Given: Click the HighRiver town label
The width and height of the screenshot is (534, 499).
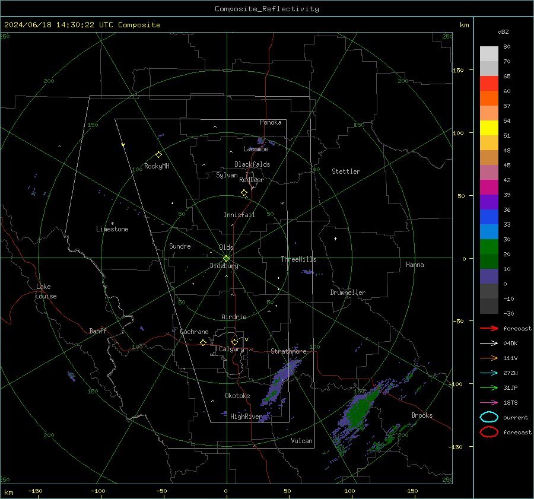Looking at the screenshot, I should click(x=246, y=417).
